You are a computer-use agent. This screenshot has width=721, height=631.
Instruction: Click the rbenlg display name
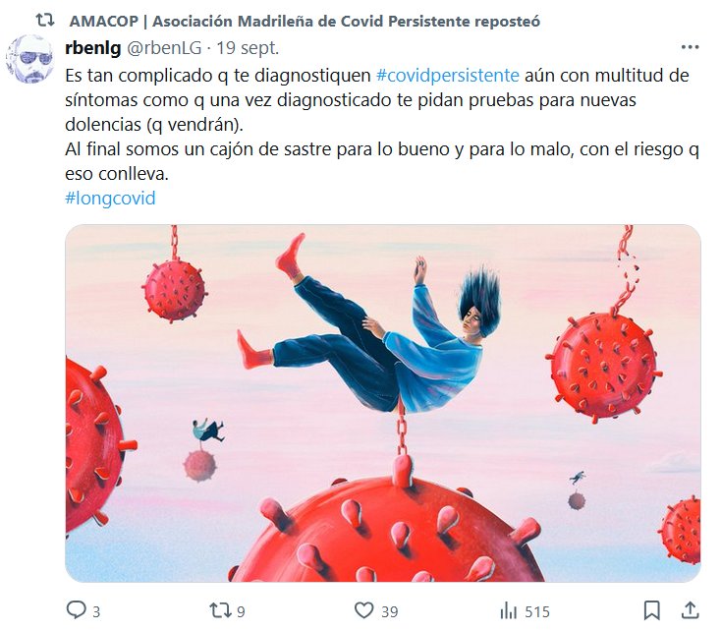pyautogui.click(x=93, y=47)
